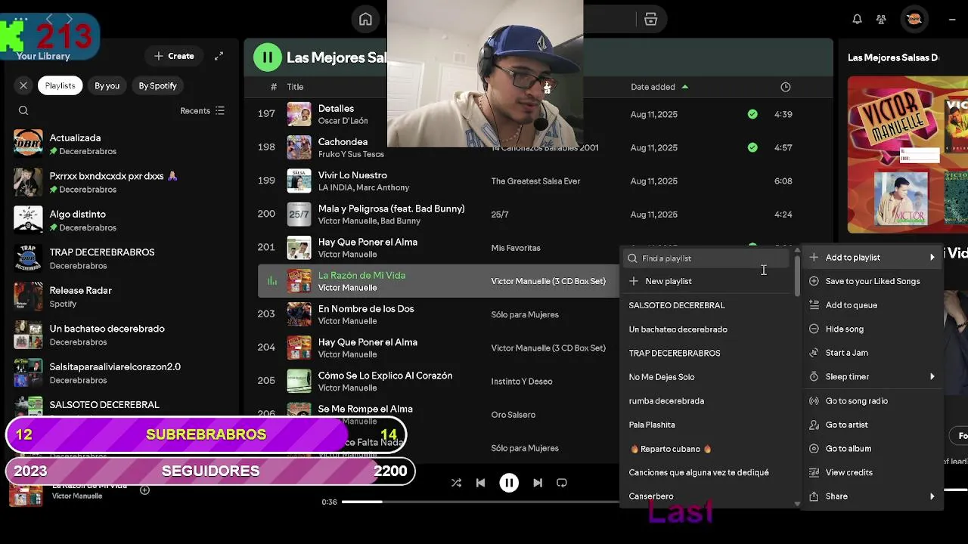Open the user profile avatar
Viewport: 968px width, 544px height.
914,20
